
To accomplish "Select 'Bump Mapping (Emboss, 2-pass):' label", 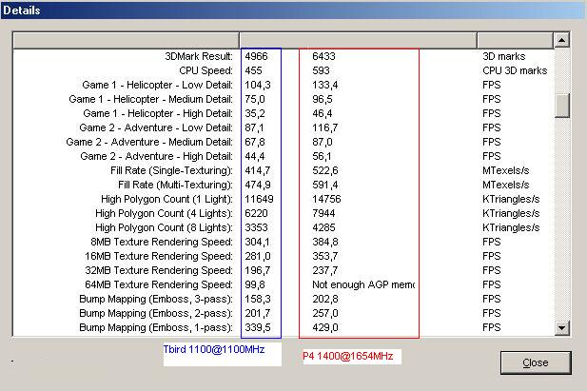I will tap(156, 313).
